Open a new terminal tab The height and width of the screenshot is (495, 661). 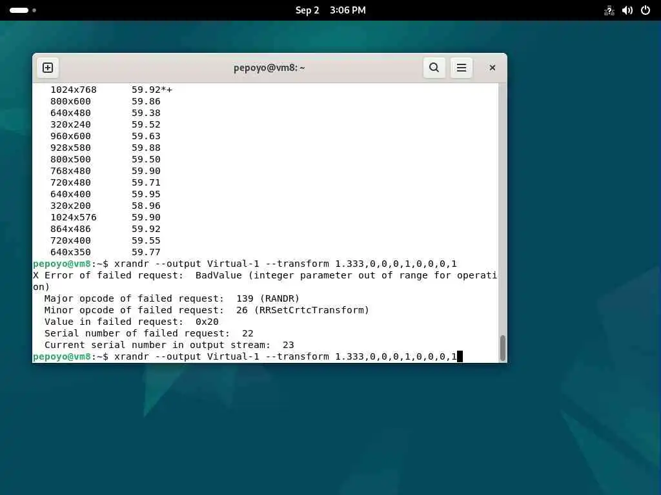tap(48, 68)
